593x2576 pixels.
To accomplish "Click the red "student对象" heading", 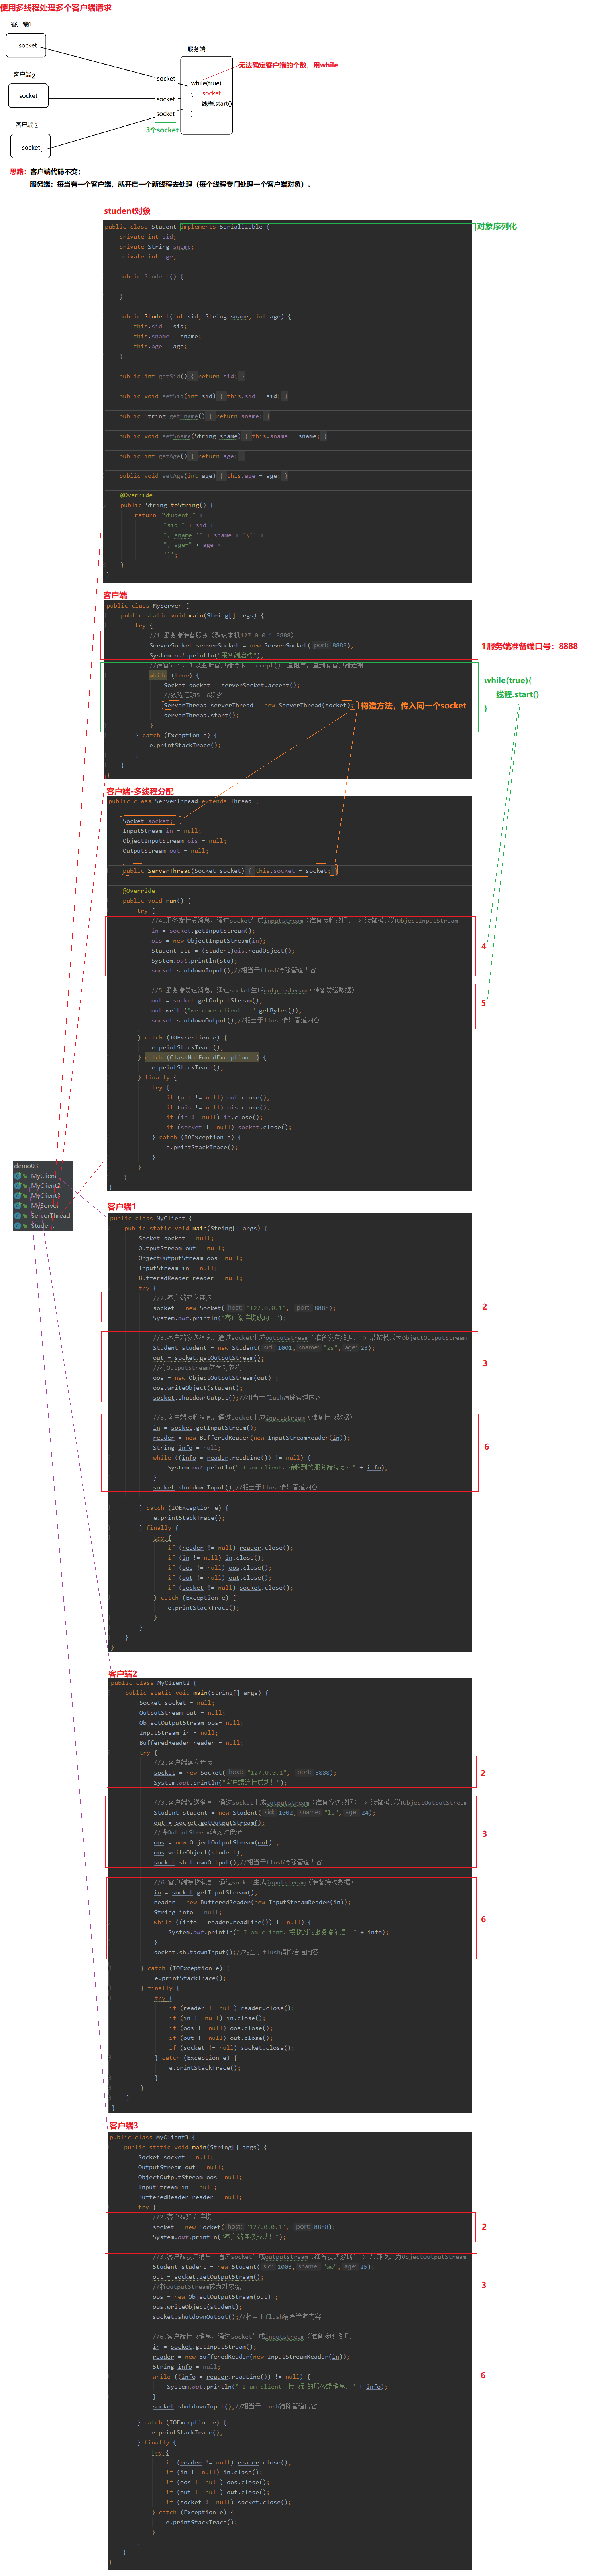I will pos(127,211).
